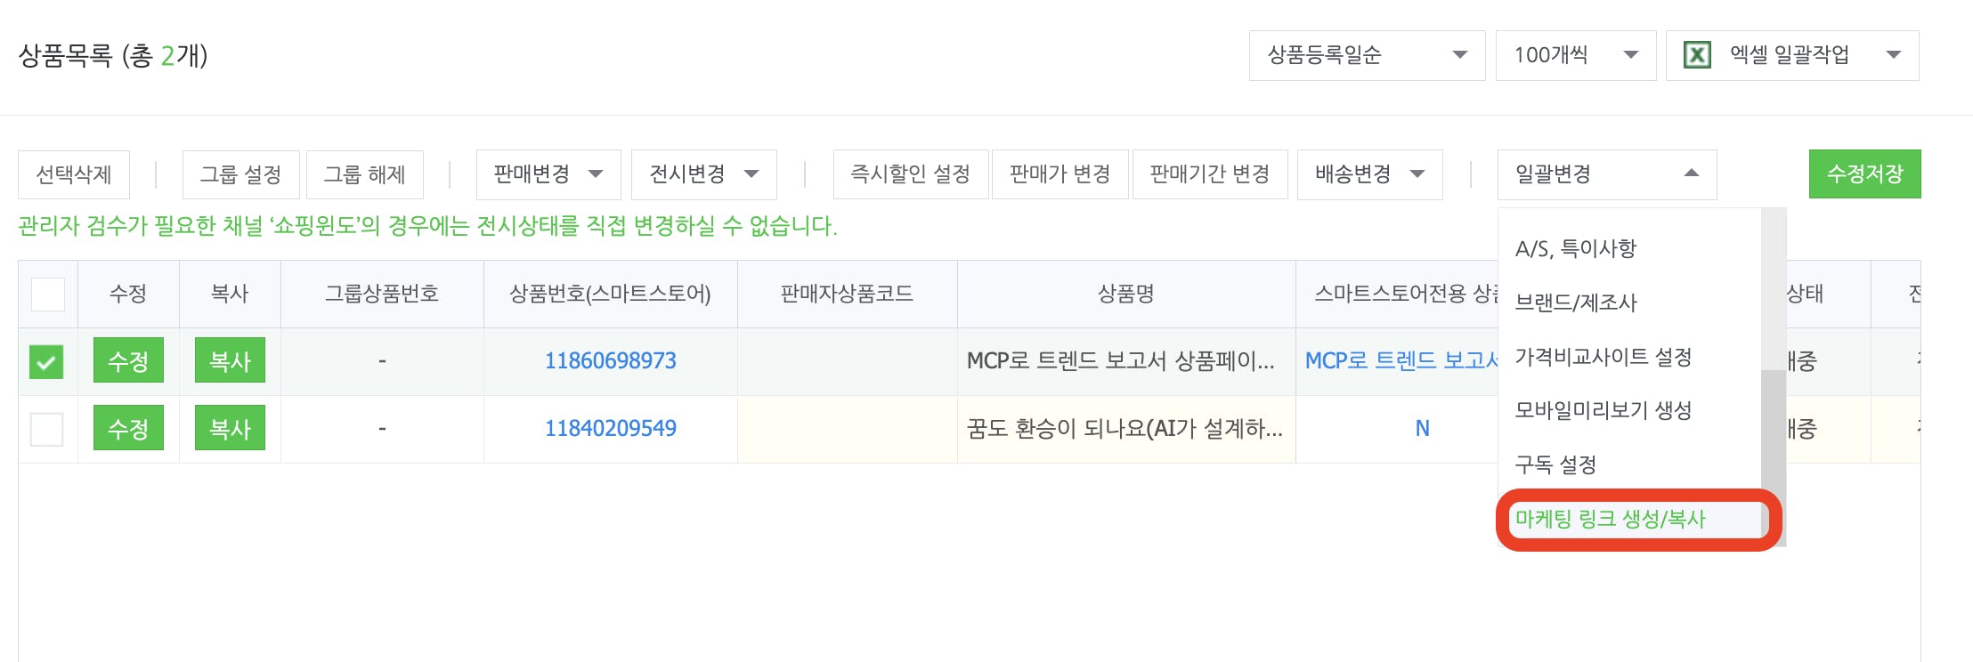This screenshot has height=662, width=1973.
Task: Collapse the 일괄변경 dropdown
Action: (1606, 174)
